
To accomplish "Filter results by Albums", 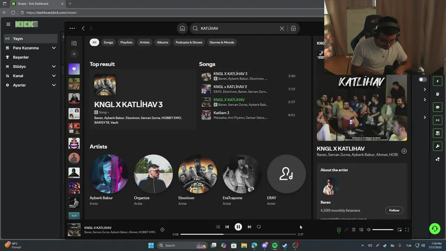I will (163, 42).
